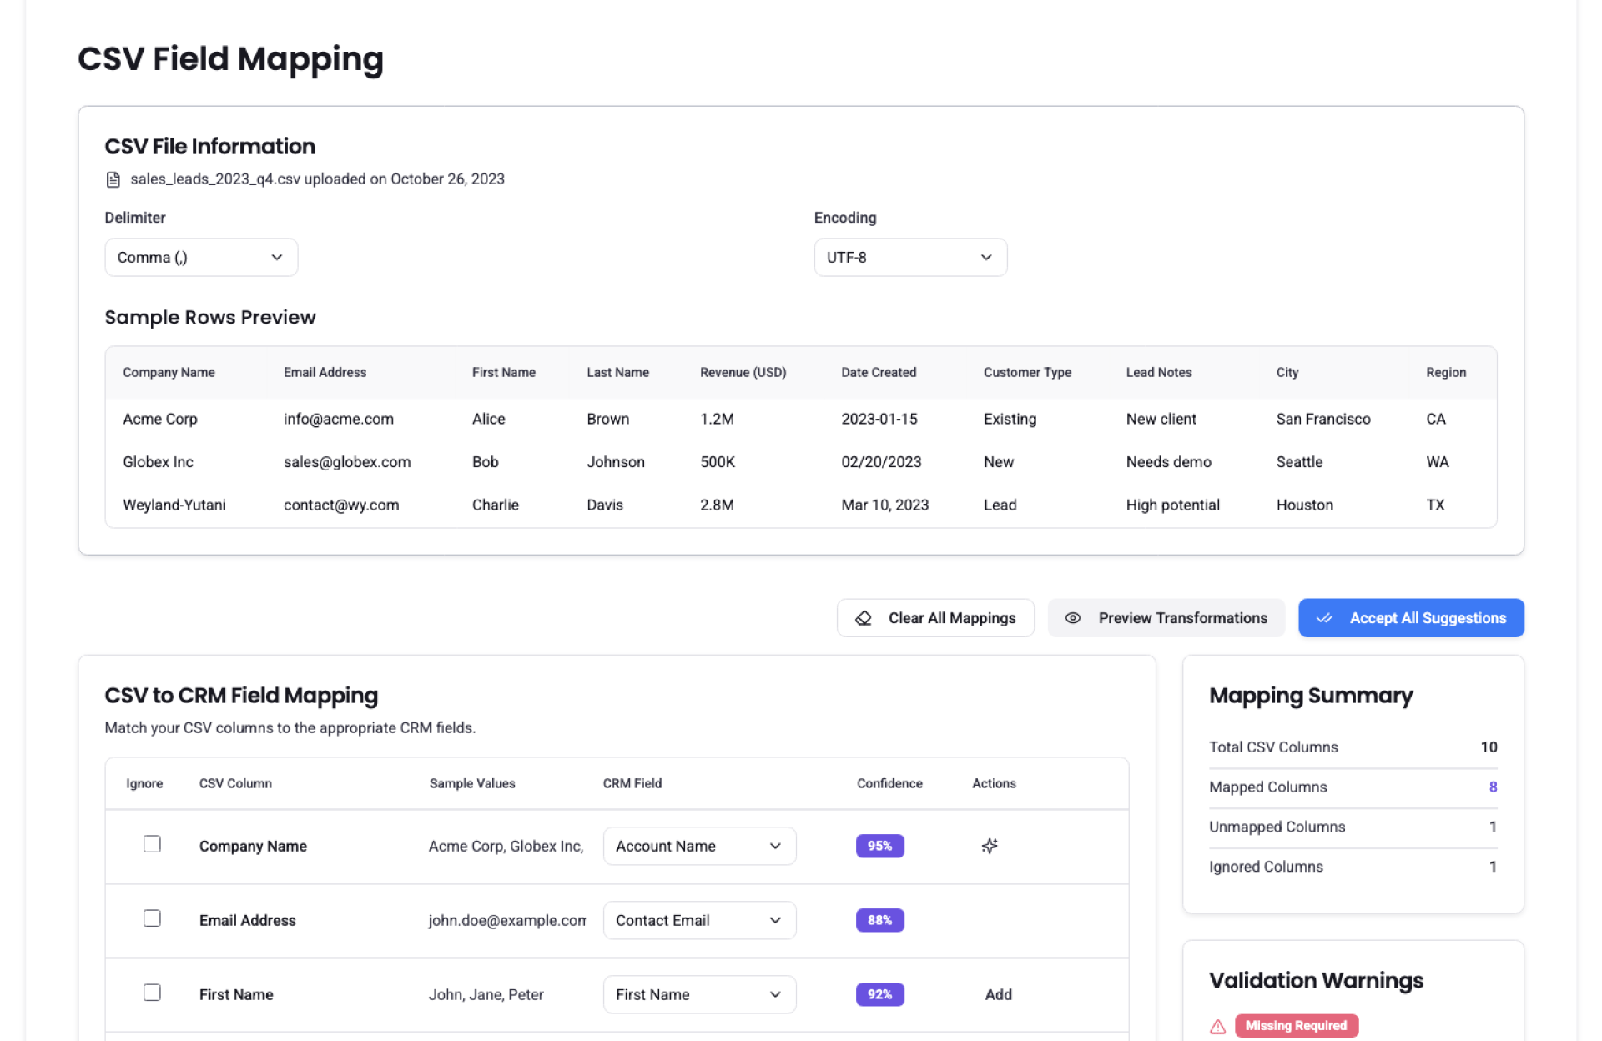Click the CSV Column table header
1602x1041 pixels.
click(x=235, y=783)
